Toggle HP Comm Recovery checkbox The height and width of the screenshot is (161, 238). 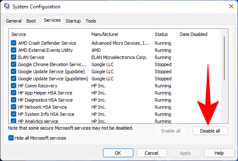13,86
